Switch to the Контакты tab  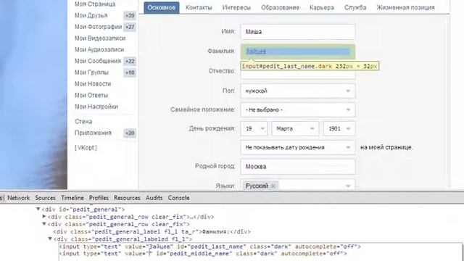[199, 8]
